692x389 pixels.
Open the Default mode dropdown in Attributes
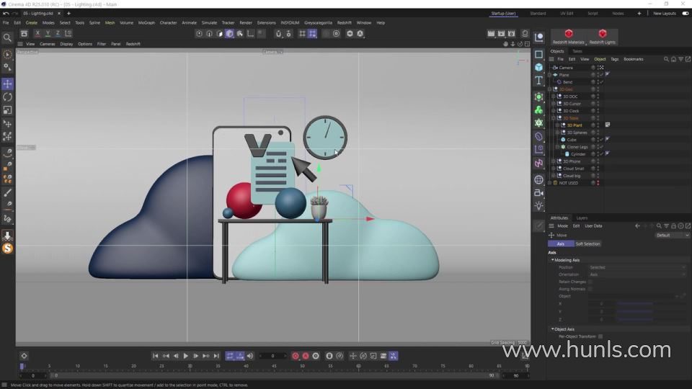672,235
